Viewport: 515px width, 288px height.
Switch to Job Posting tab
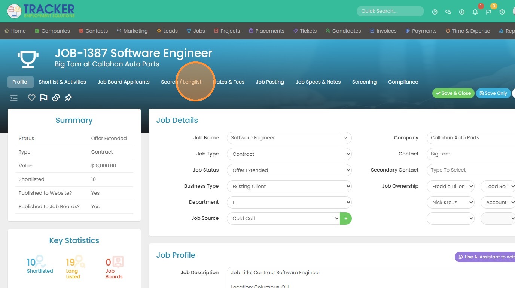click(270, 82)
